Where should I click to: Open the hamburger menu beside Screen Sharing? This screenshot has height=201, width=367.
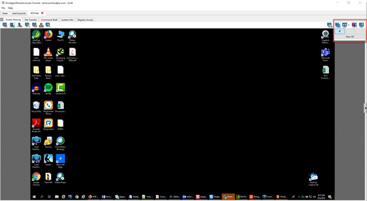click(x=2, y=20)
